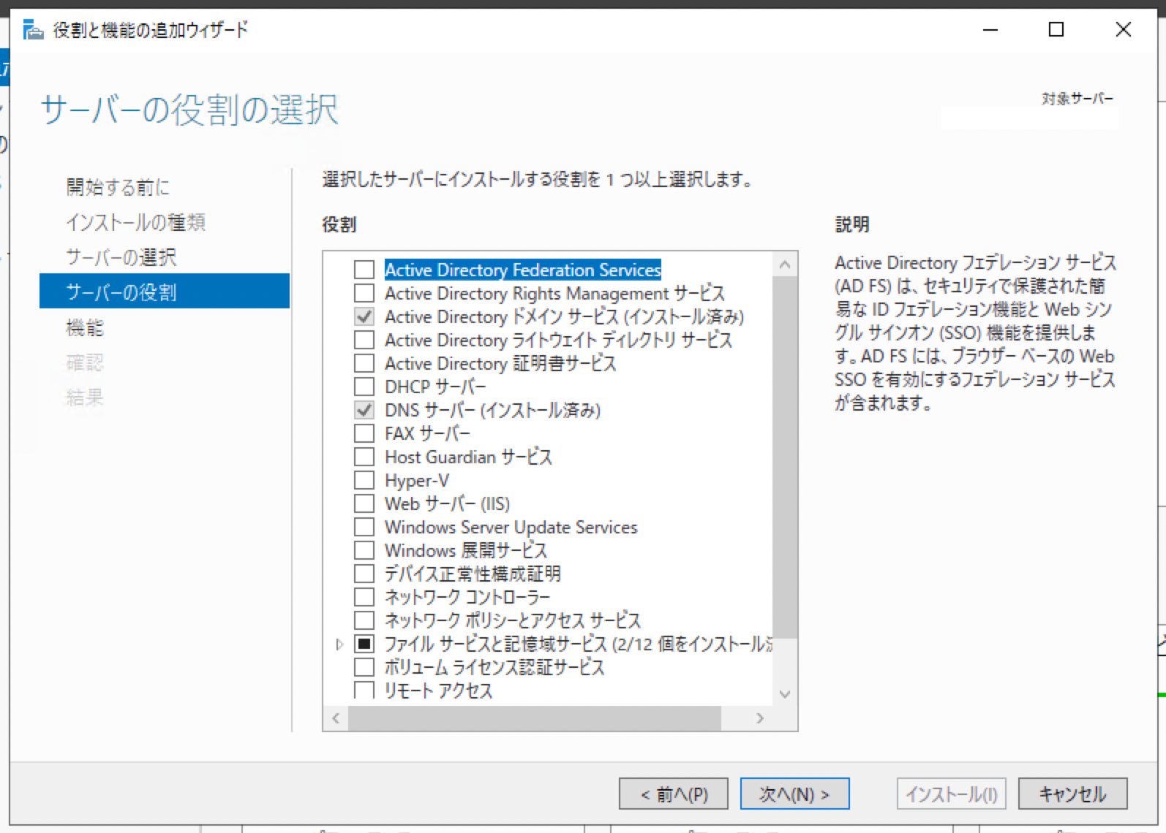Select Host Guardian サービス row label
This screenshot has width=1166, height=833.
tap(468, 457)
